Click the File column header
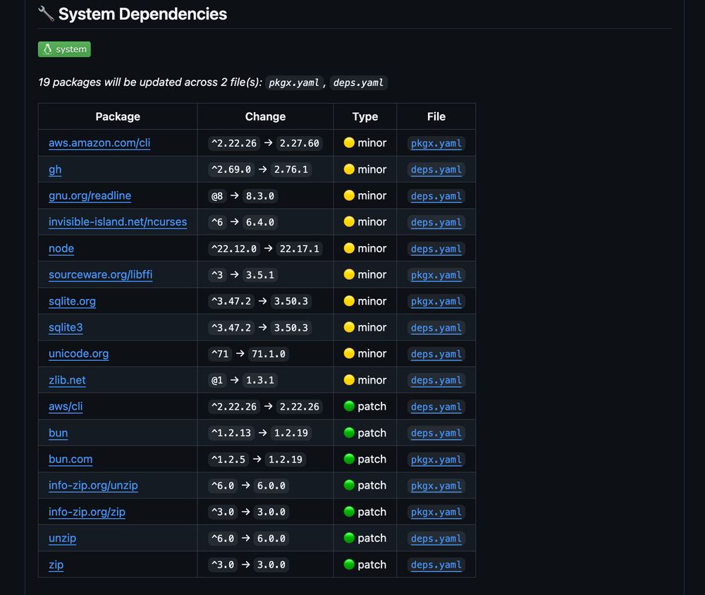 coord(436,116)
